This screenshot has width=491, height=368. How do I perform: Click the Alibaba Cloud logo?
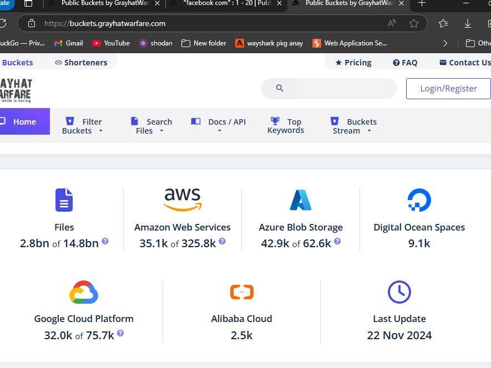[242, 292]
